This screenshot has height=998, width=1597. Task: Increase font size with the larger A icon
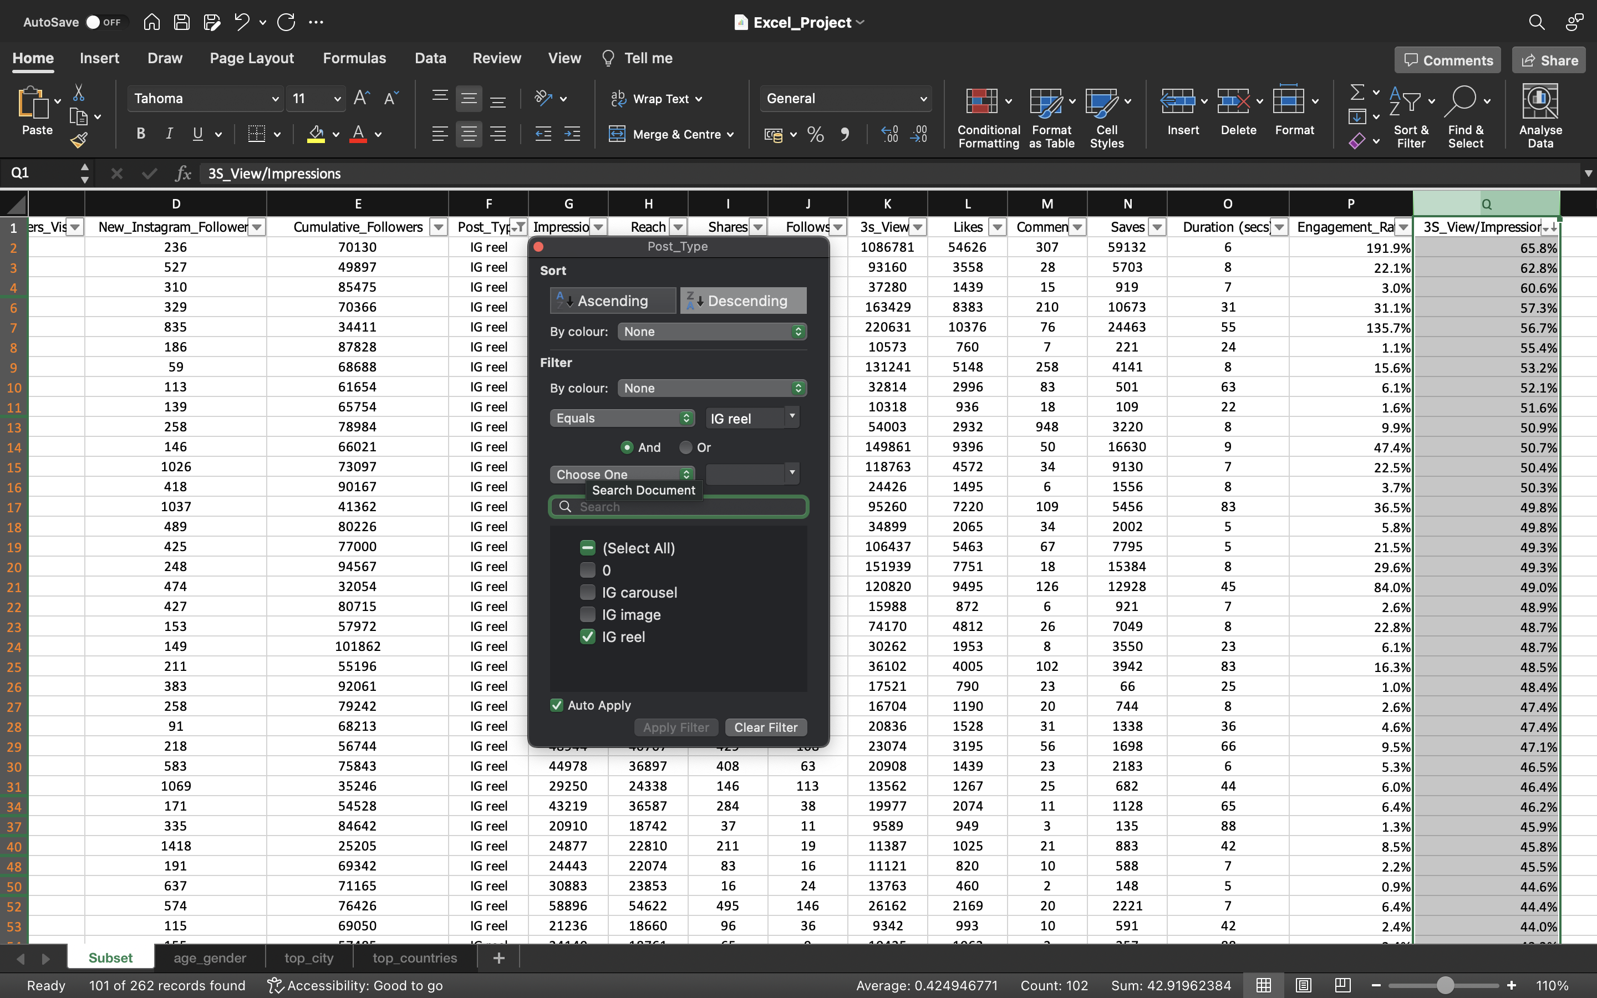(362, 98)
